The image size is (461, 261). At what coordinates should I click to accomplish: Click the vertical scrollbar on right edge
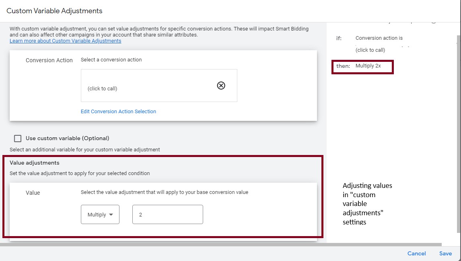(x=459, y=134)
